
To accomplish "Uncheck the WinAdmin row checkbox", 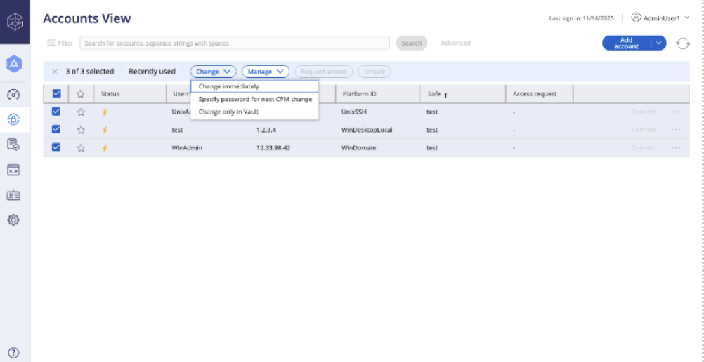I will point(56,147).
